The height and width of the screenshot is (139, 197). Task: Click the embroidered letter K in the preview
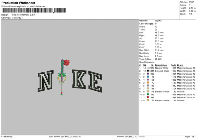coord(79,79)
